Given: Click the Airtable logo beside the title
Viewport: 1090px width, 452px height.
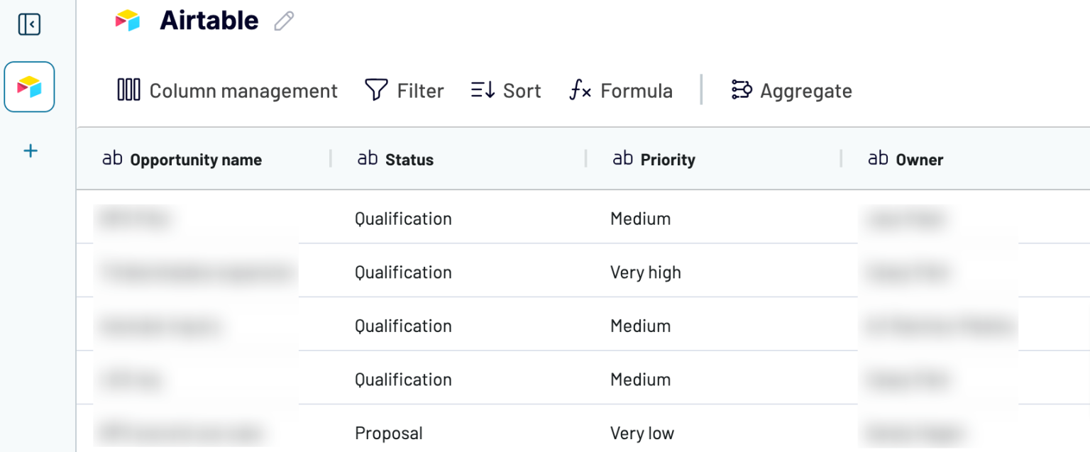Looking at the screenshot, I should click(x=128, y=21).
